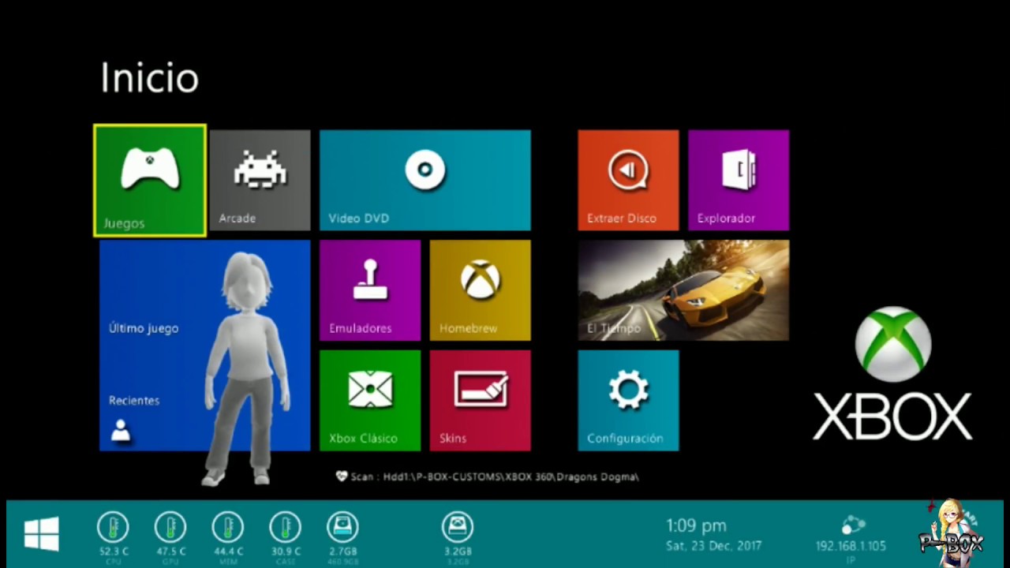Click the Recientes profile person icon
Screen dimensions: 1010x568
[121, 430]
